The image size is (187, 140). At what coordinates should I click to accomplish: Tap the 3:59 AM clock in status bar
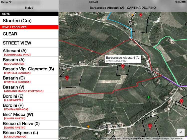[x=93, y=2]
